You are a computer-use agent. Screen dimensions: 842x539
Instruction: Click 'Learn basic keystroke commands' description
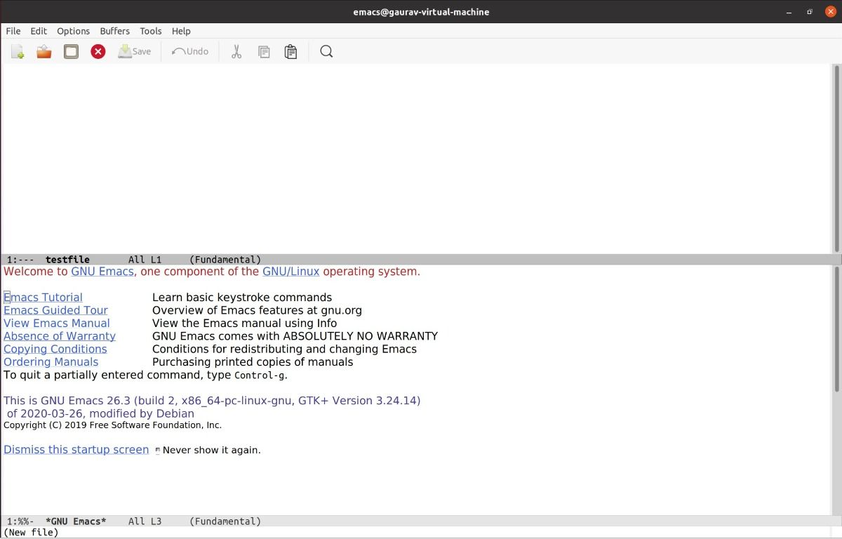[x=242, y=298]
